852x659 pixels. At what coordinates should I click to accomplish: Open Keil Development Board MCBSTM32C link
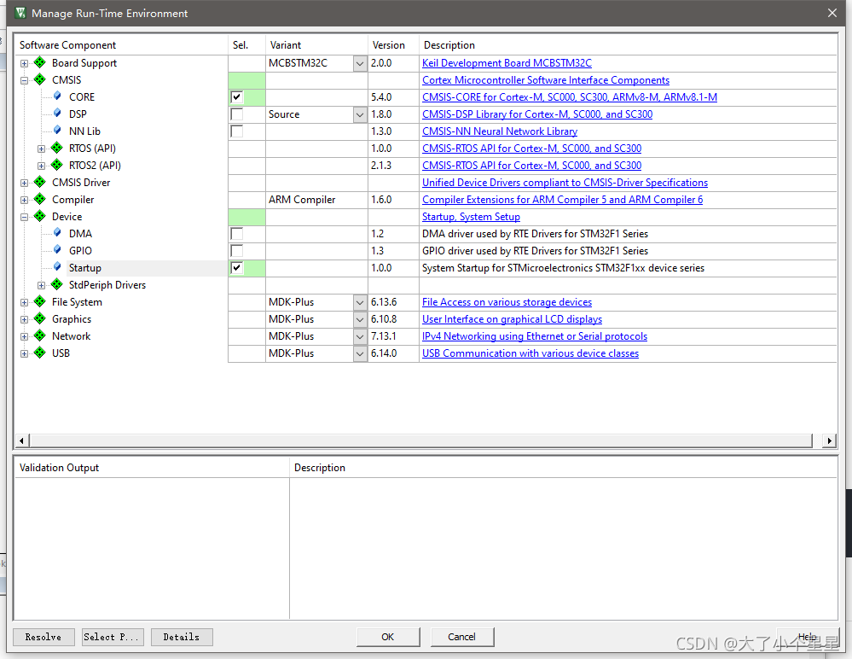pyautogui.click(x=507, y=63)
